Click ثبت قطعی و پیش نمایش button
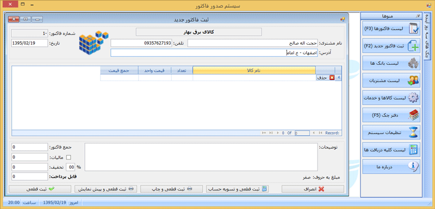This screenshot has width=435, height=209. [105, 189]
